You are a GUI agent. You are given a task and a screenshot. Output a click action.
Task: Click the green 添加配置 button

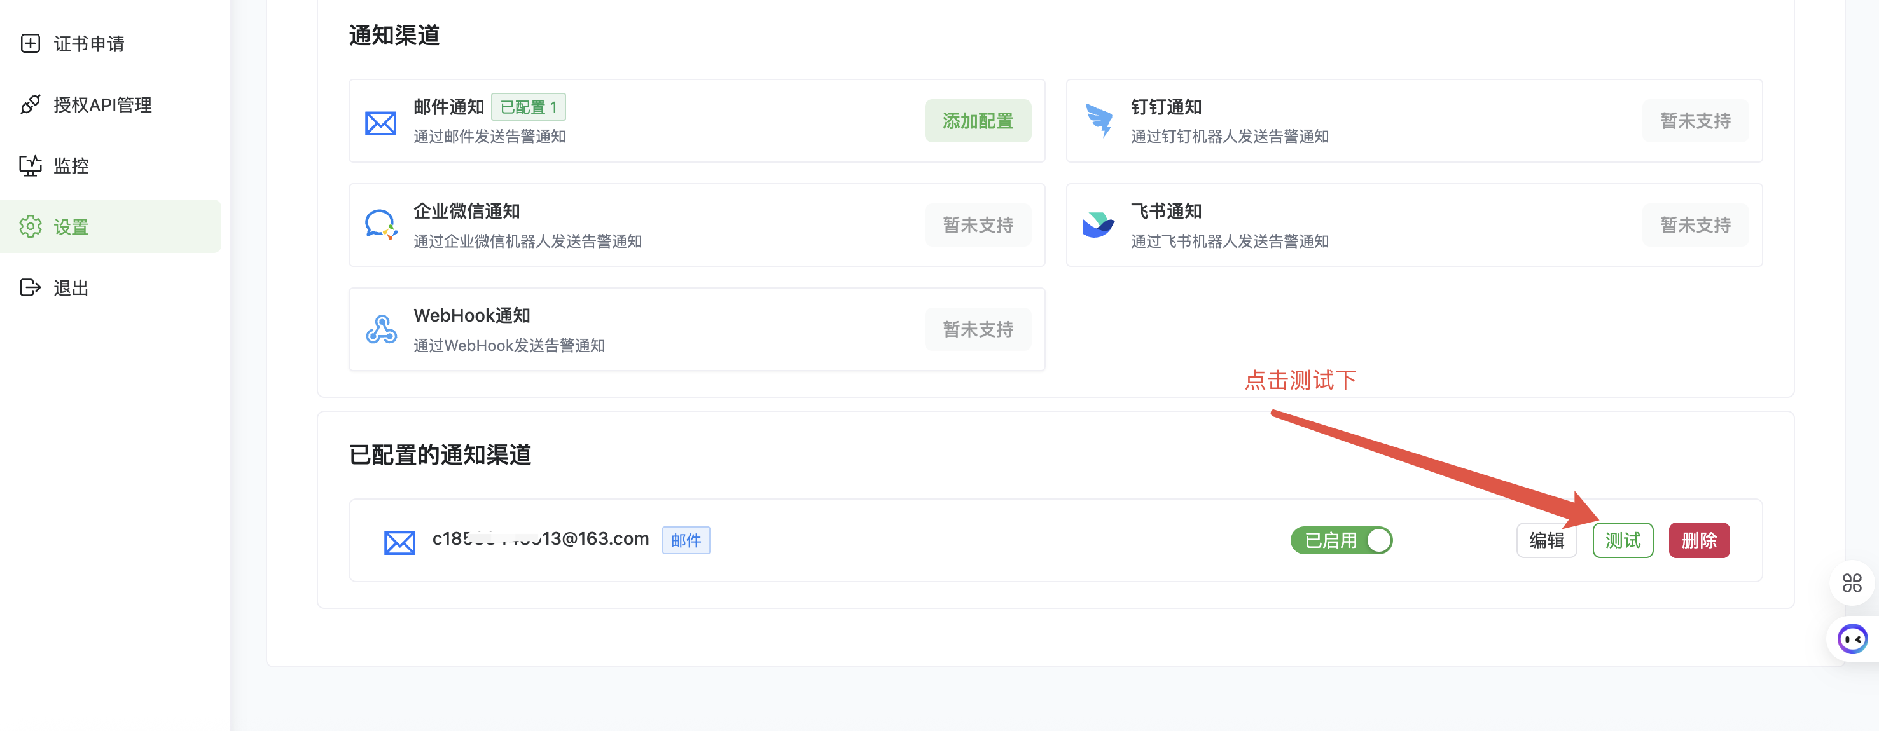coord(978,121)
